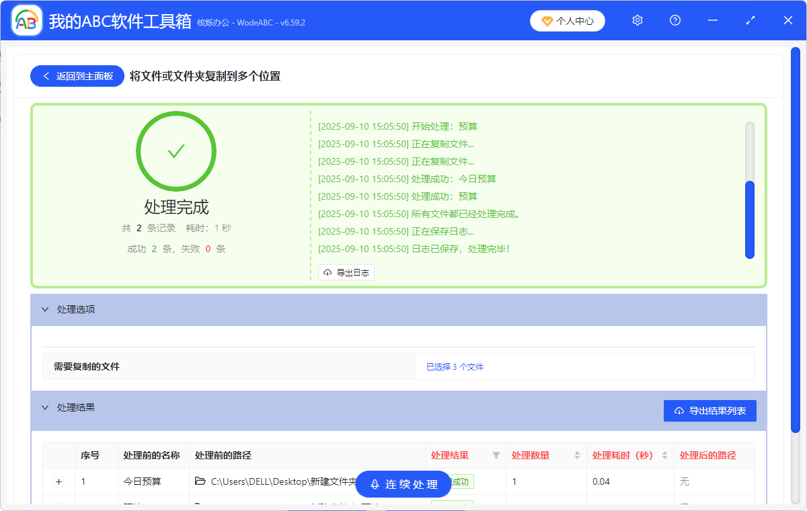This screenshot has height=511, width=807.
Task: Expand row 1 details with the plus sign
Action: tap(59, 481)
